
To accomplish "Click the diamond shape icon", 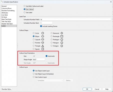I will [62, 33].
